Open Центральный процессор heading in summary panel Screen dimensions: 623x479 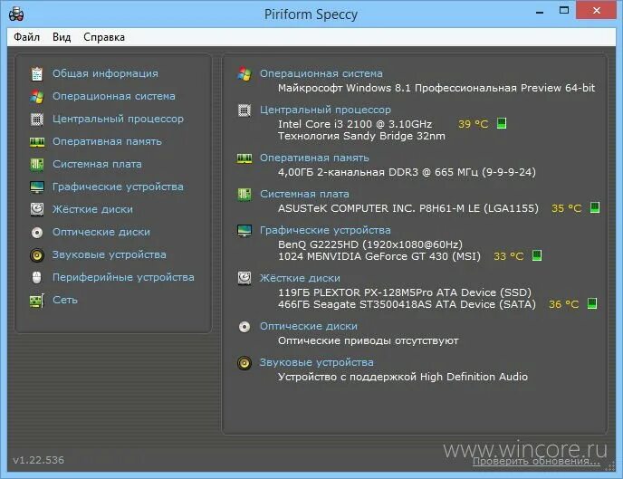point(325,110)
